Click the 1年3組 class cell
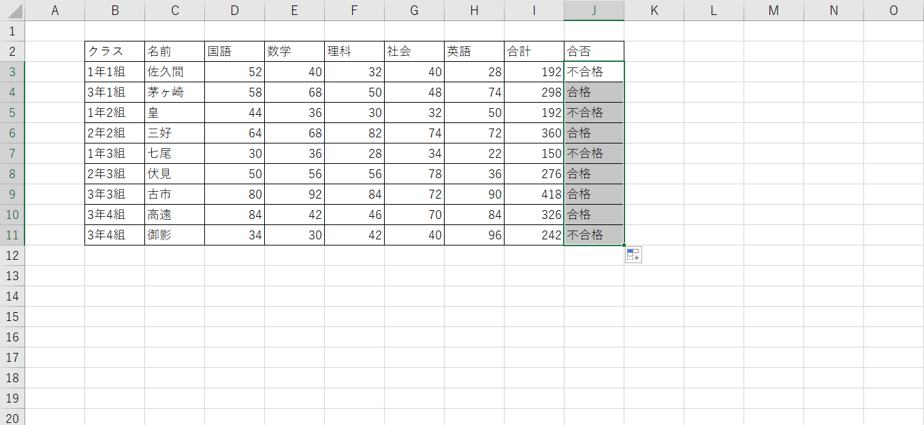Viewport: 924px width, 425px height. click(114, 153)
